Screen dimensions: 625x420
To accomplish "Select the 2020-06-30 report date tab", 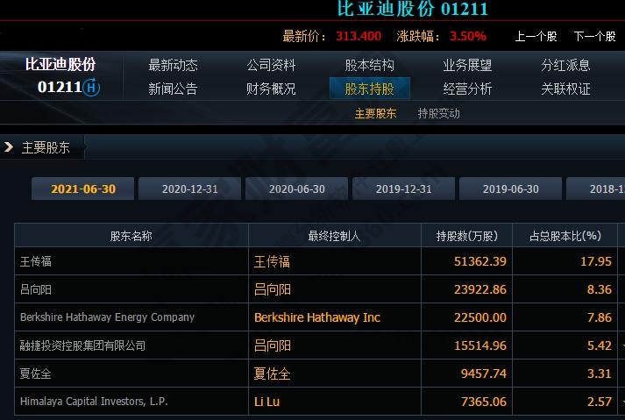I will (297, 189).
